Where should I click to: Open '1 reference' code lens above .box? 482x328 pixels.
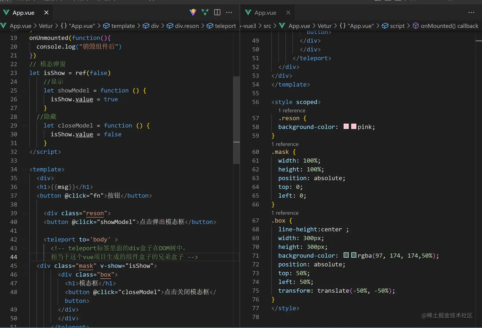285,213
